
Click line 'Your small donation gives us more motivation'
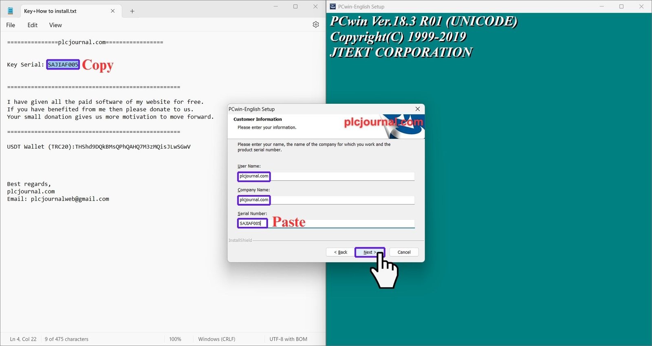click(110, 117)
